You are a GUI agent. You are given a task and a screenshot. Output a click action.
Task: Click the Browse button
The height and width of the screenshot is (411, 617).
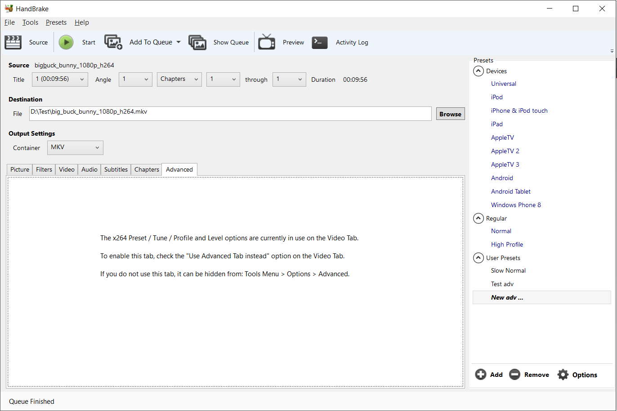tap(450, 114)
